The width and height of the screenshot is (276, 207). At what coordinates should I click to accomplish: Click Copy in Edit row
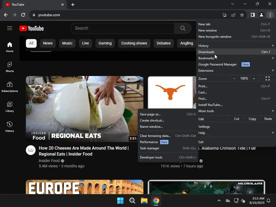pyautogui.click(x=252, y=119)
